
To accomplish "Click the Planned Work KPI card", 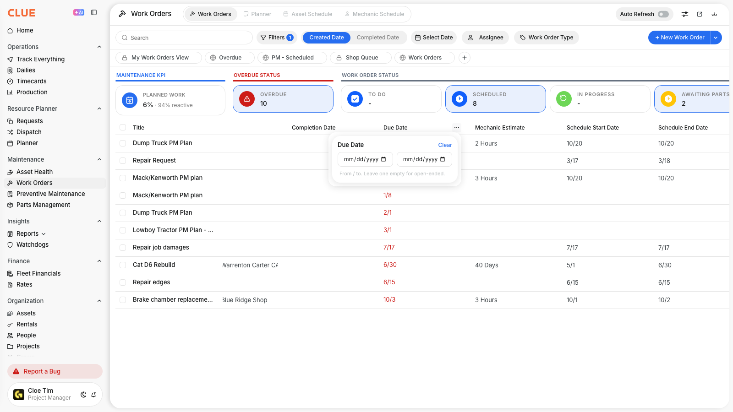I will [170, 100].
